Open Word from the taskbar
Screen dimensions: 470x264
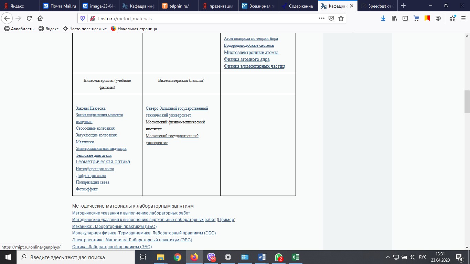pyautogui.click(x=262, y=257)
